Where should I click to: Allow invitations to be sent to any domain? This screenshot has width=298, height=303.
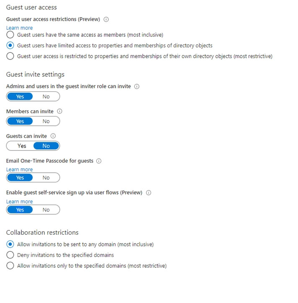click(10, 244)
